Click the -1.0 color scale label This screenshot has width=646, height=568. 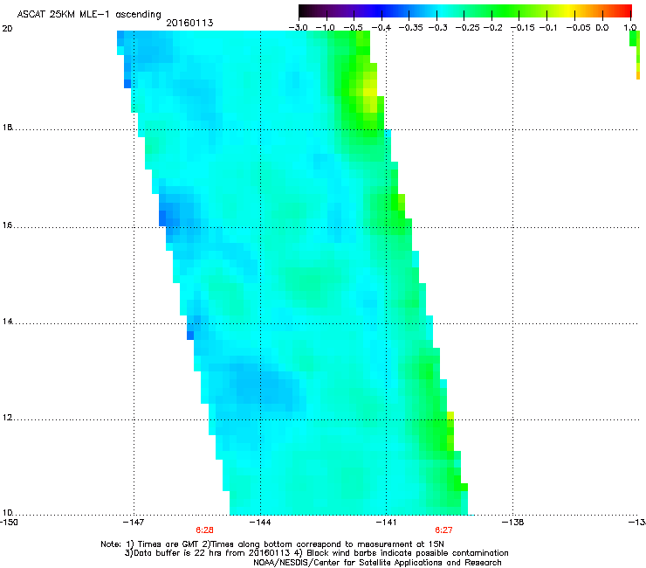coord(325,28)
